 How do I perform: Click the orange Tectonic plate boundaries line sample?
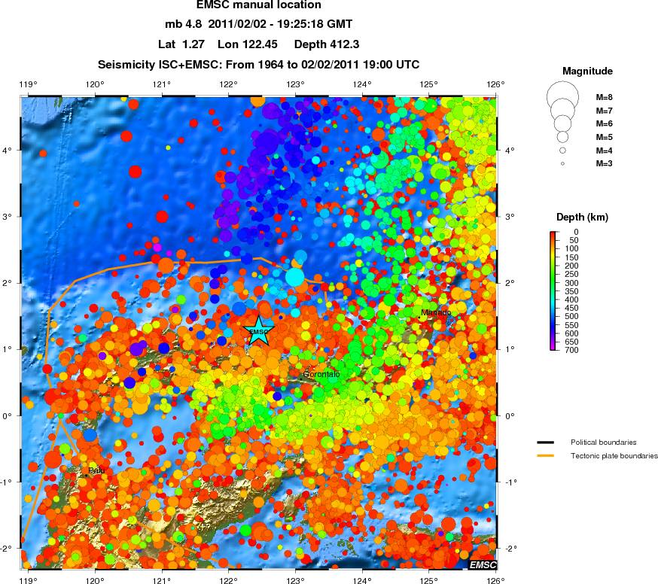pyautogui.click(x=546, y=455)
